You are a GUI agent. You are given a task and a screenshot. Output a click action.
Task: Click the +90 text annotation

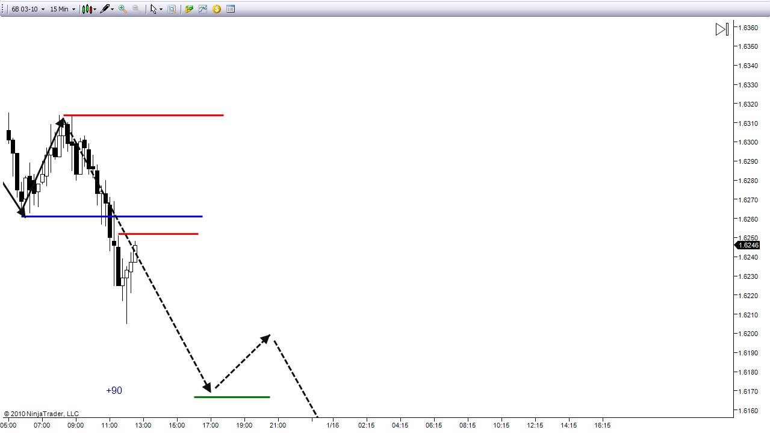[x=114, y=391]
